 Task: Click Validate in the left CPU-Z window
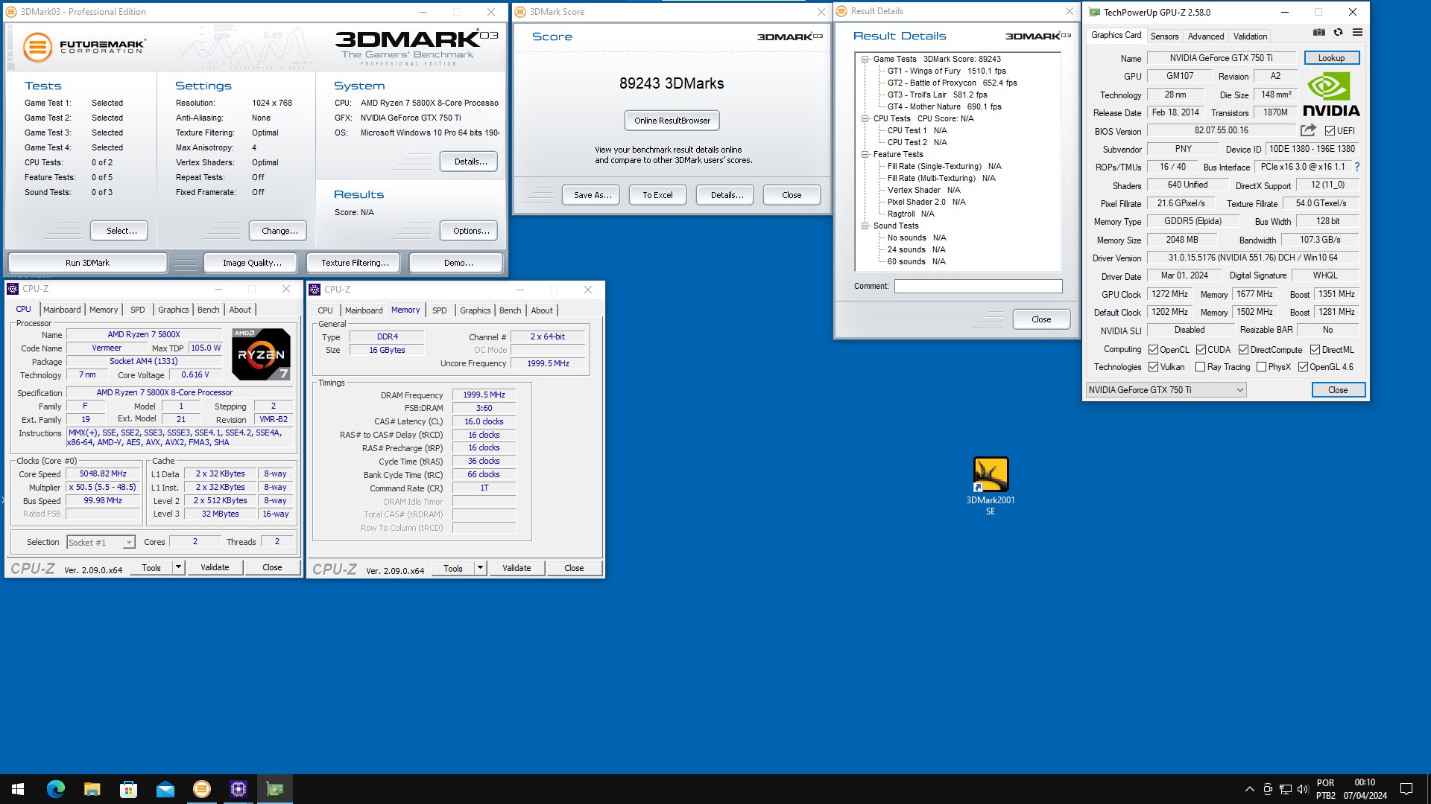pos(215,567)
